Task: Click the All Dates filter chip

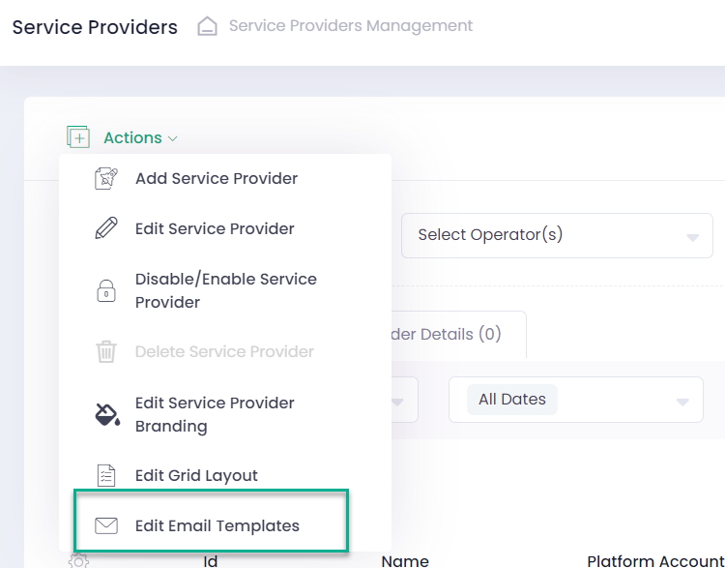Action: coord(512,400)
